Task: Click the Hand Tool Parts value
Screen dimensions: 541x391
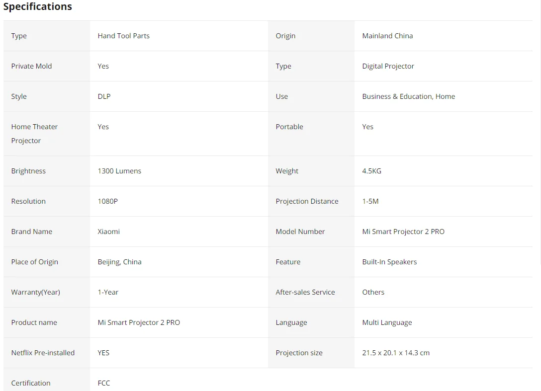Action: click(x=123, y=36)
